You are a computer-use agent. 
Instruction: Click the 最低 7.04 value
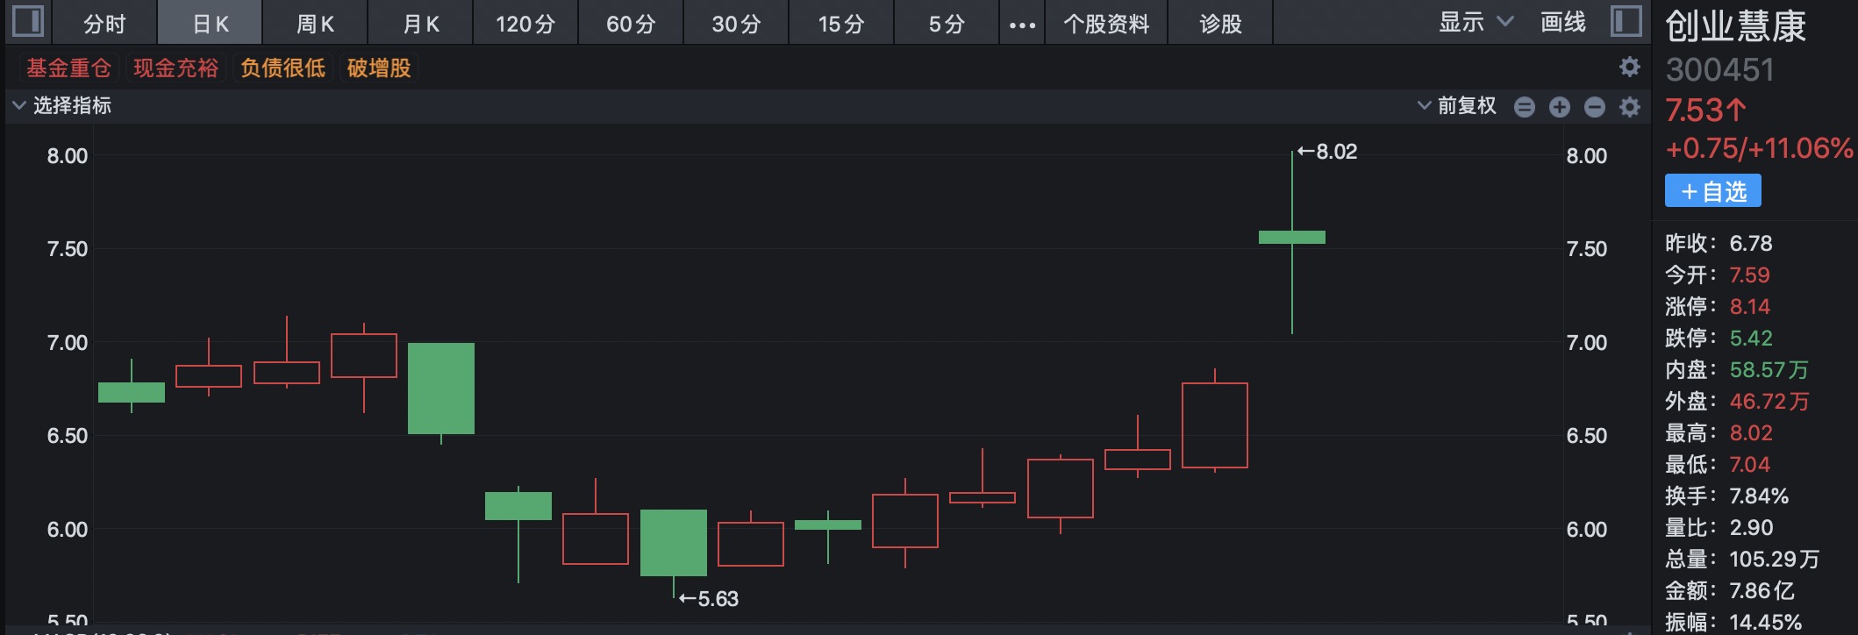click(x=1749, y=464)
